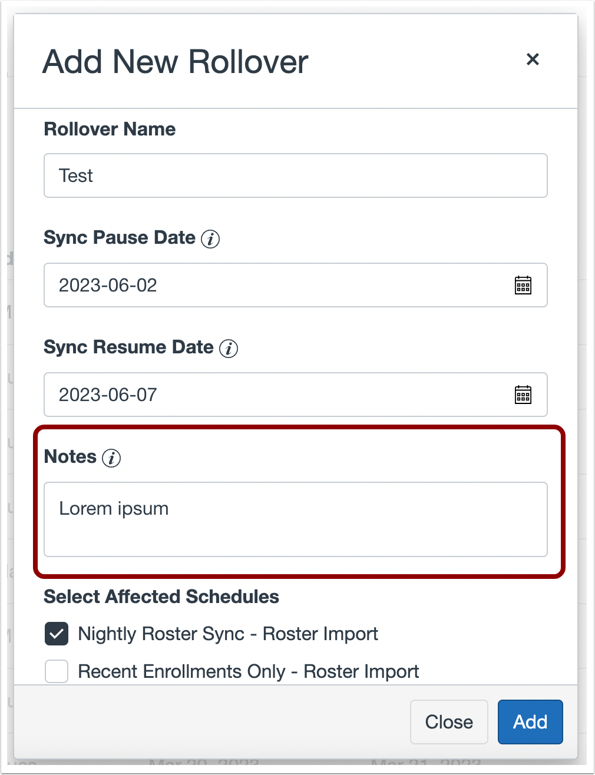Click the Close button

pos(449,722)
